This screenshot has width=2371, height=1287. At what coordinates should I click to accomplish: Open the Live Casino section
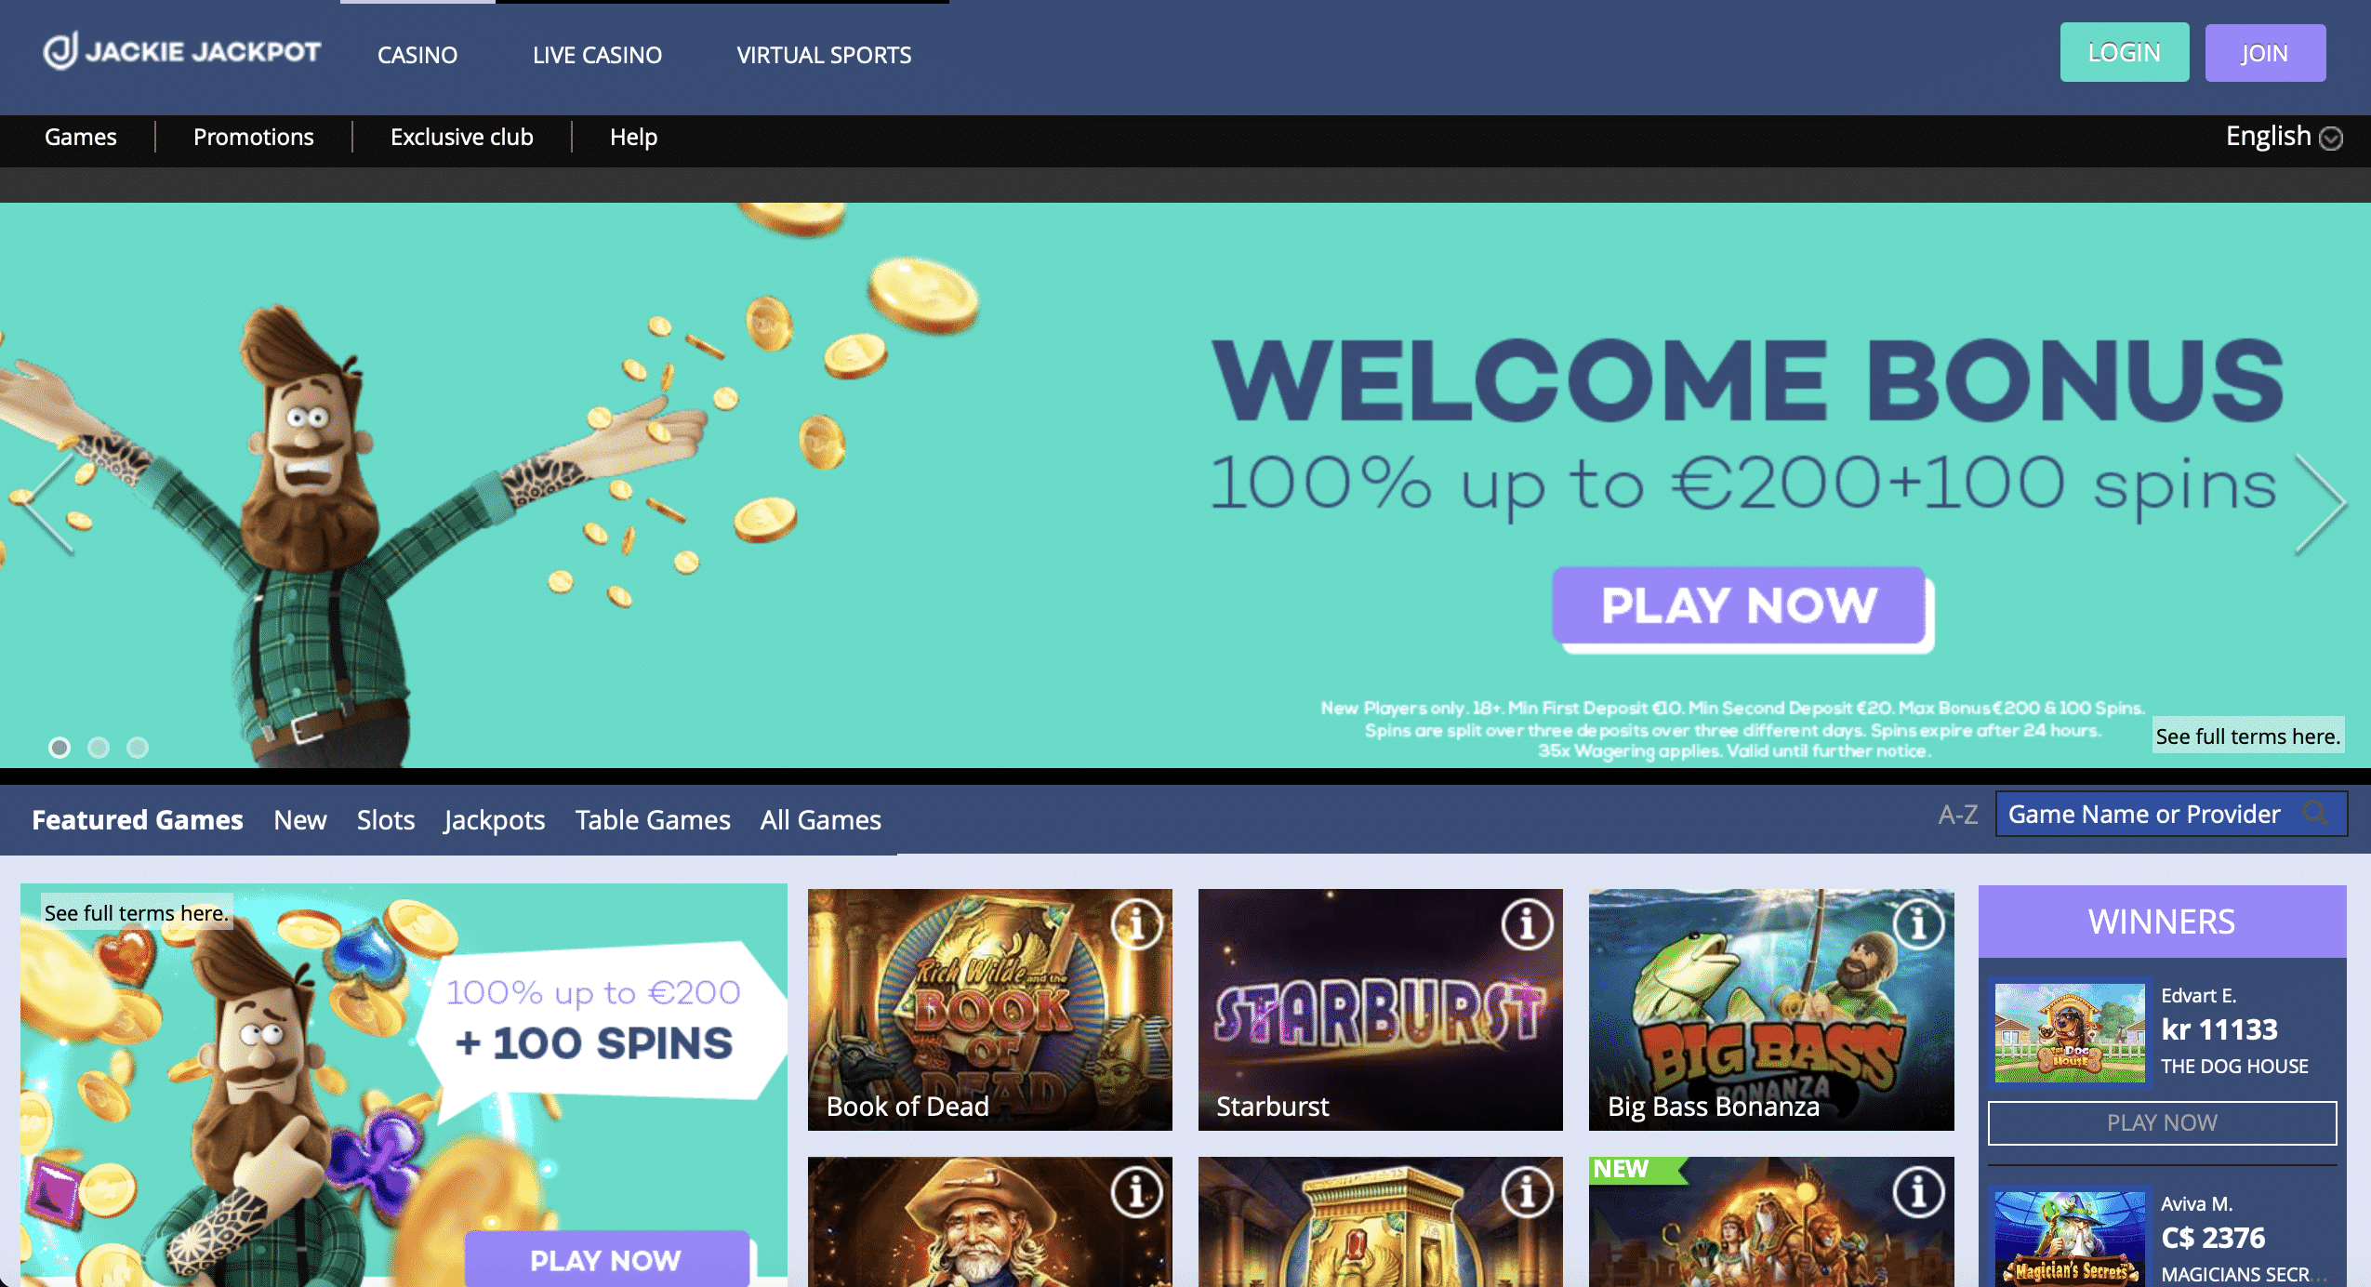click(x=597, y=55)
